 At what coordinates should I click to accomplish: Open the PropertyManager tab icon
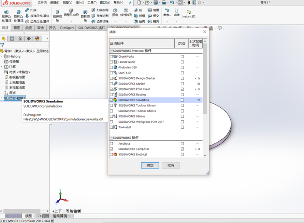click(x=12, y=39)
